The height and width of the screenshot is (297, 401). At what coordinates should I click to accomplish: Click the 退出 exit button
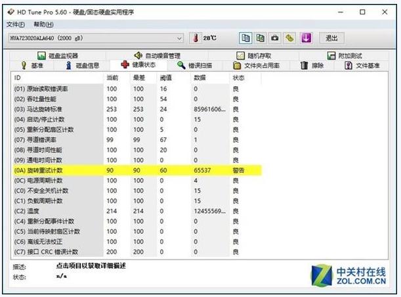(331, 38)
